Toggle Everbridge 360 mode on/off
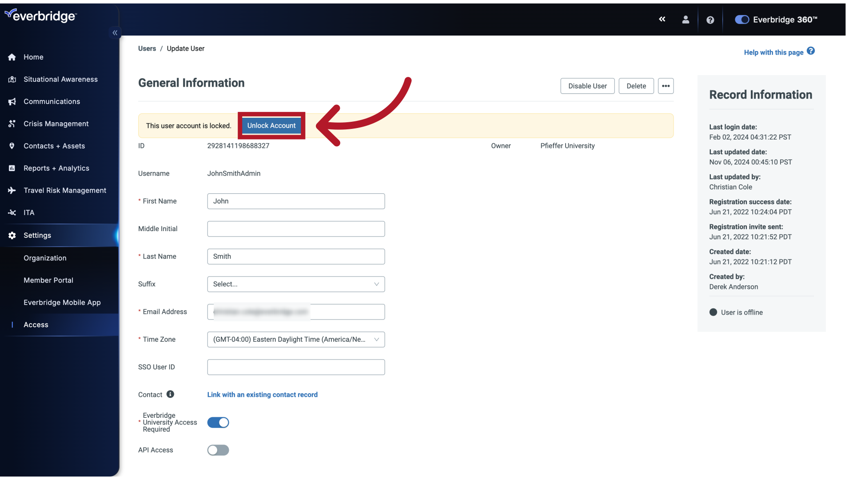The height and width of the screenshot is (480, 853). pyautogui.click(x=741, y=20)
